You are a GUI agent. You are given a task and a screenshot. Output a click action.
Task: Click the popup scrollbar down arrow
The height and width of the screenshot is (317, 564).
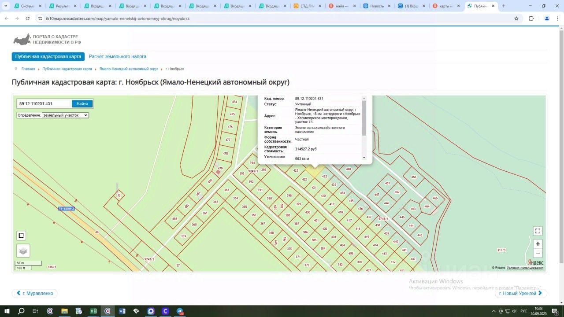[364, 158]
